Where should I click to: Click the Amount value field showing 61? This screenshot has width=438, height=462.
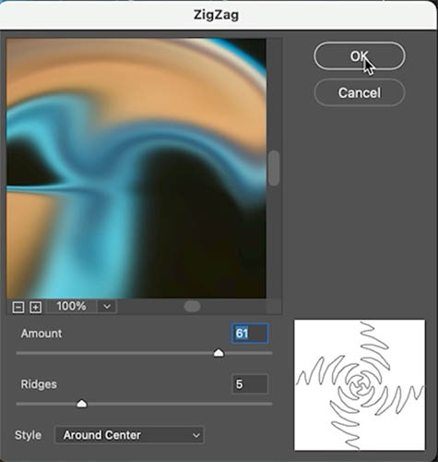249,334
